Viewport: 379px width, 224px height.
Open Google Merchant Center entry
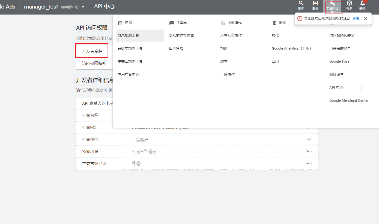[349, 100]
